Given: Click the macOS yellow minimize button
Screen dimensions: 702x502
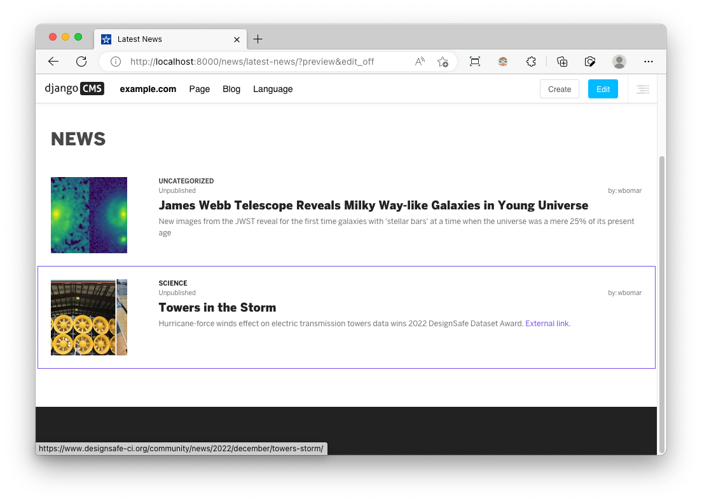Looking at the screenshot, I should [x=65, y=37].
